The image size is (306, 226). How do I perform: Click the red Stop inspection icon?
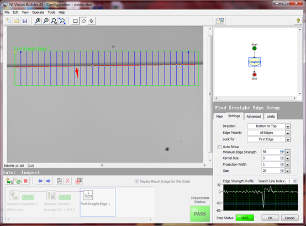pos(25,181)
